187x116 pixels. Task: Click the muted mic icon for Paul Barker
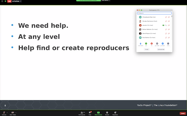click(166, 38)
